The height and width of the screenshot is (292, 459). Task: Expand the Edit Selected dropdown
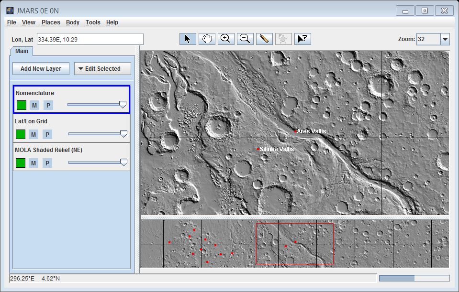coord(102,68)
